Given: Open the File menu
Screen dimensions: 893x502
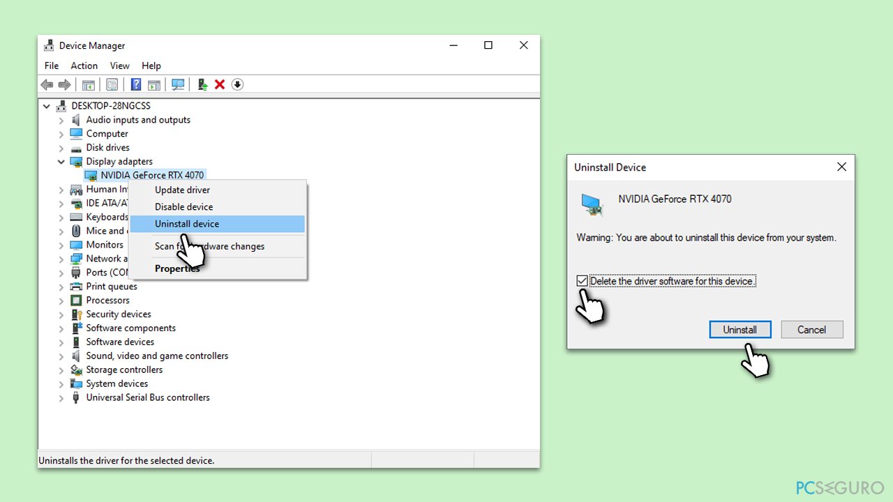Looking at the screenshot, I should tap(52, 66).
